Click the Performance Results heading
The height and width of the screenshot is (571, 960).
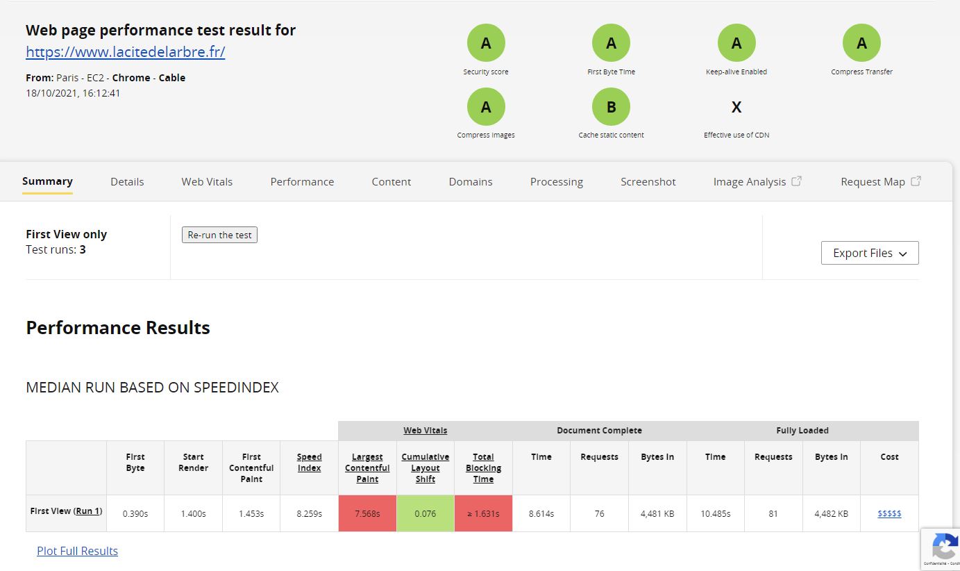pos(118,328)
